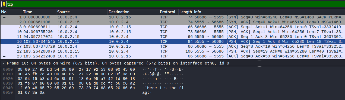The width and height of the screenshot is (345, 100).
Task: Select packet 23 final ACK row
Action: pyautogui.click(x=172, y=56)
